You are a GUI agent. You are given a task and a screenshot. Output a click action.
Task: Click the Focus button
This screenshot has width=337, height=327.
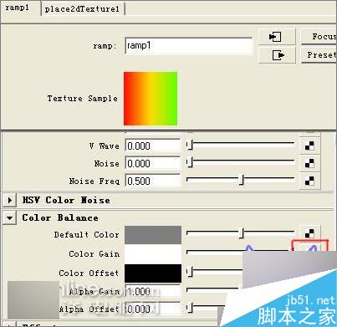point(319,37)
